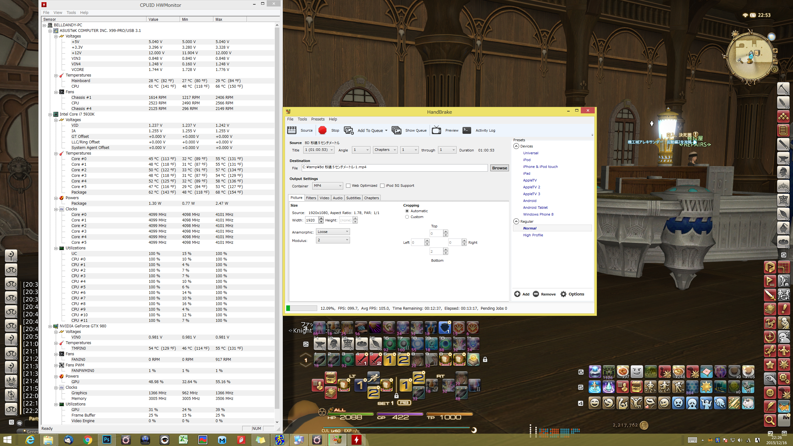The height and width of the screenshot is (446, 793).
Task: Select the High Profile preset
Action: [x=533, y=235]
